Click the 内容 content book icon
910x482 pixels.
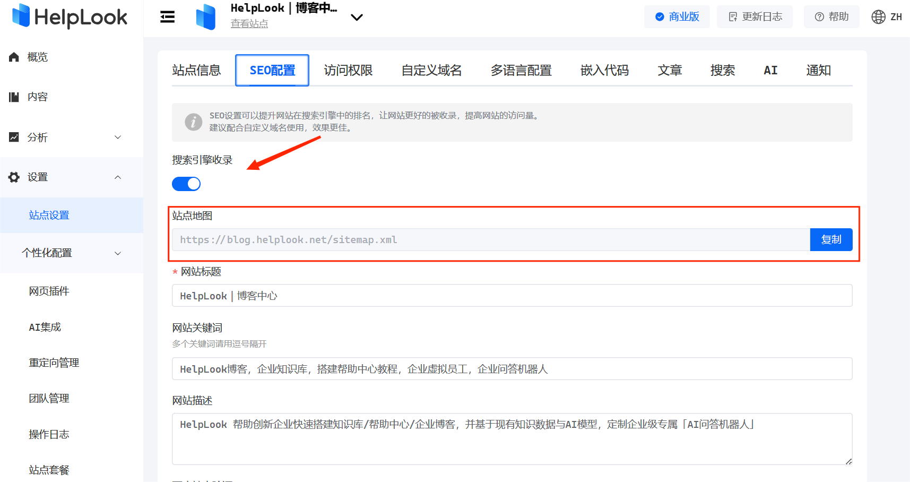click(14, 97)
